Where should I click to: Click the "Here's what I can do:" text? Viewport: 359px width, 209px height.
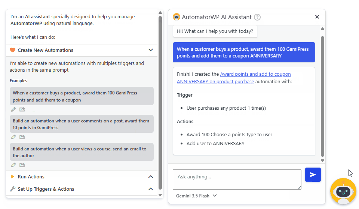pos(33,37)
